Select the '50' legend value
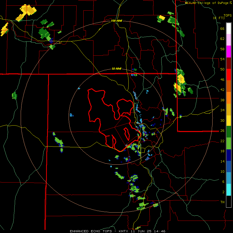This screenshot has width=233, height=233. pyautogui.click(x=222, y=69)
